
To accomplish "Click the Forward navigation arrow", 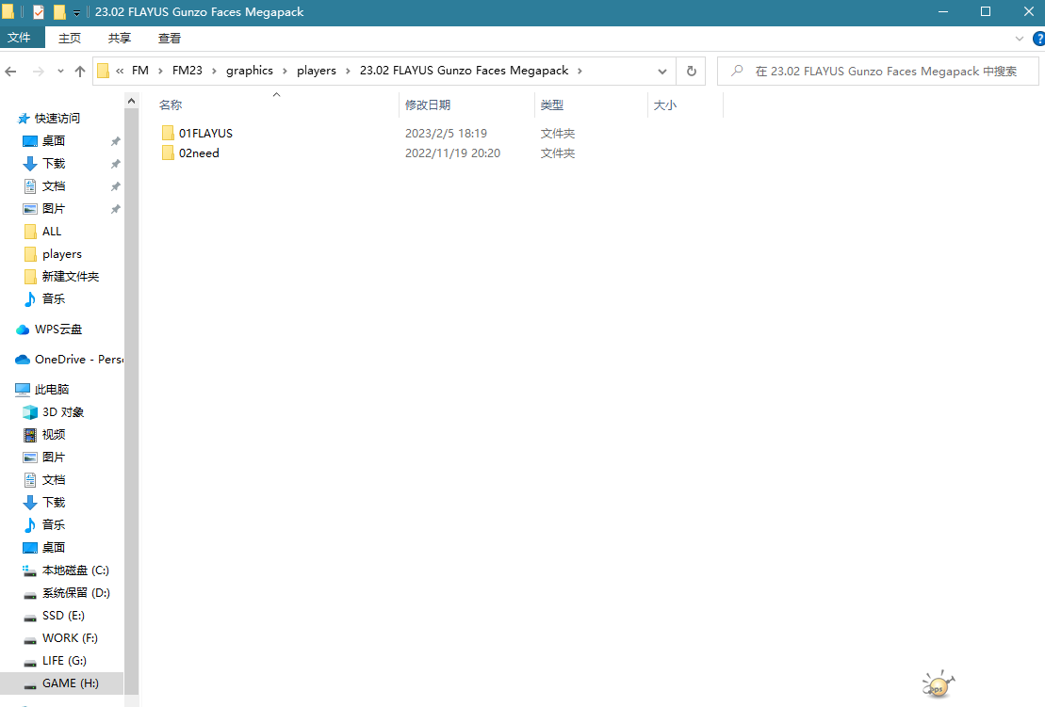I will (38, 72).
